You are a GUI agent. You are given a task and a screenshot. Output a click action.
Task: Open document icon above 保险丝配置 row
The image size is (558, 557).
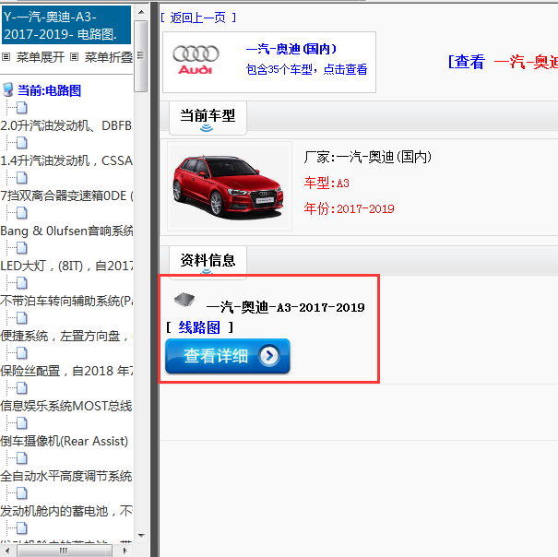(22, 353)
